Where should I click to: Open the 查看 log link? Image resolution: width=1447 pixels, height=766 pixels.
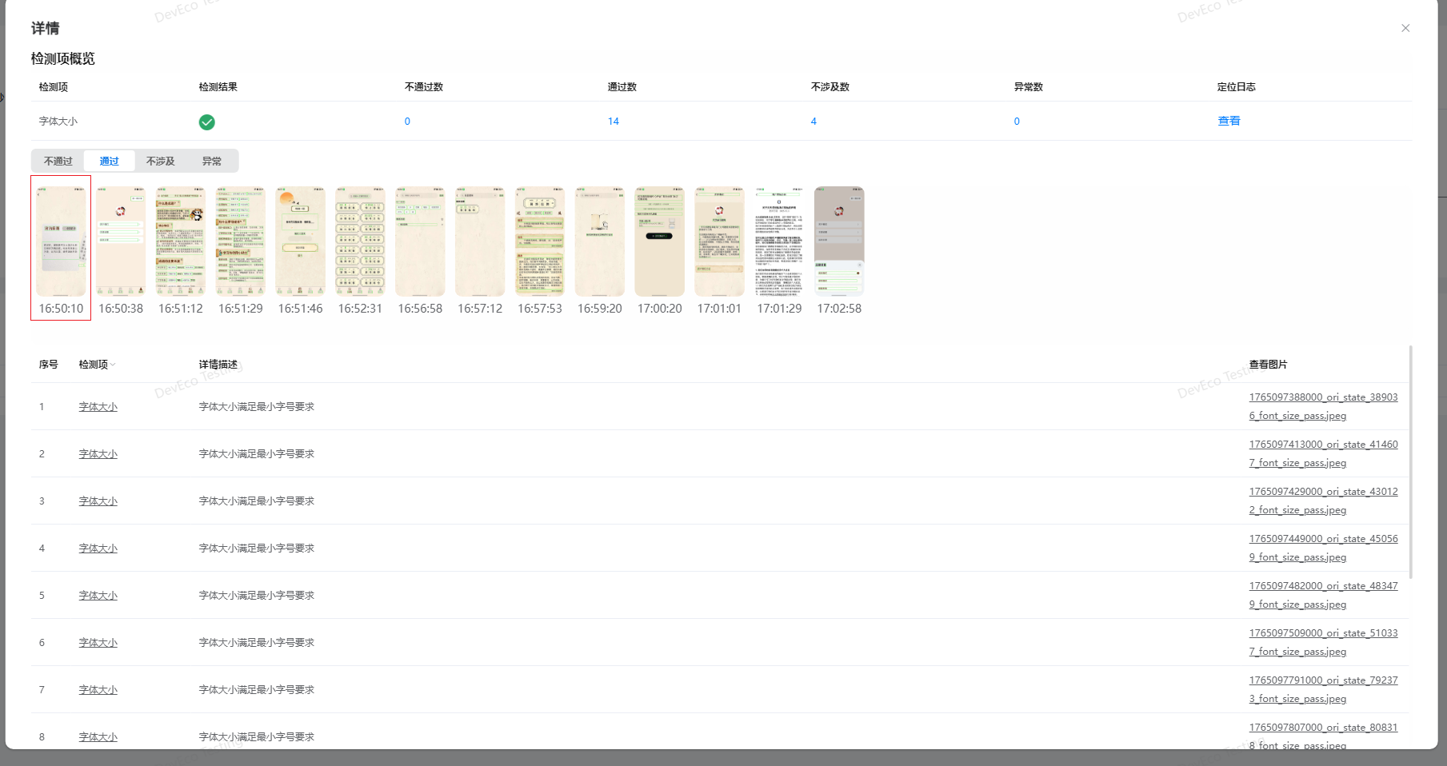click(1229, 121)
